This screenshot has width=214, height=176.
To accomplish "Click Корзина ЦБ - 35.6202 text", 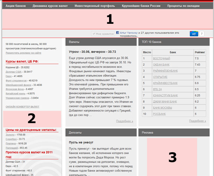I will [x=17, y=67].
